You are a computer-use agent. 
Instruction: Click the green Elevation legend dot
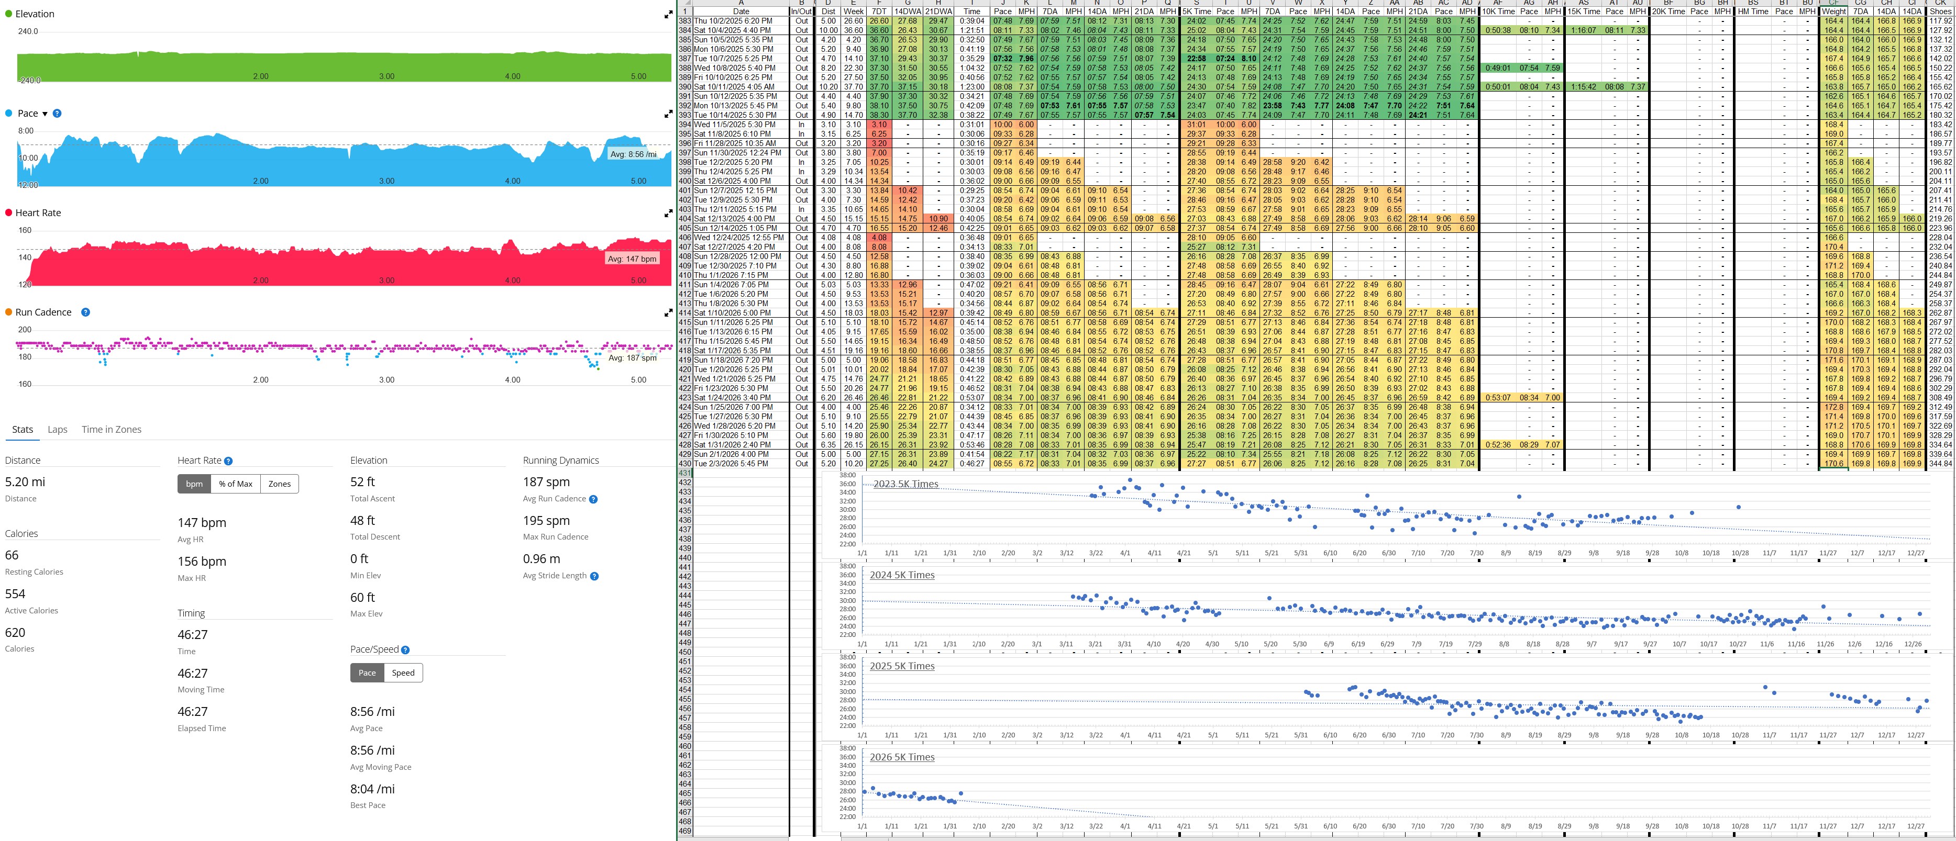click(x=8, y=15)
